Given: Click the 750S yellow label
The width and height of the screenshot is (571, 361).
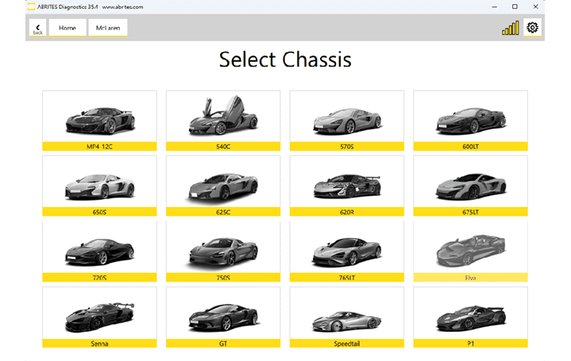Looking at the screenshot, I should click(223, 278).
